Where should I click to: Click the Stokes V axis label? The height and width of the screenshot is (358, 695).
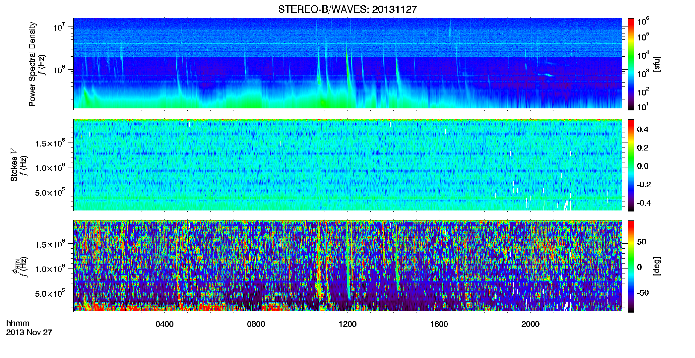14,164
